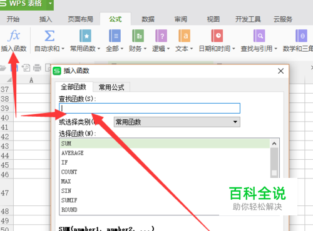This screenshot has width=313, height=231.
Task: Select MAX in the function list
Action: coord(165,181)
